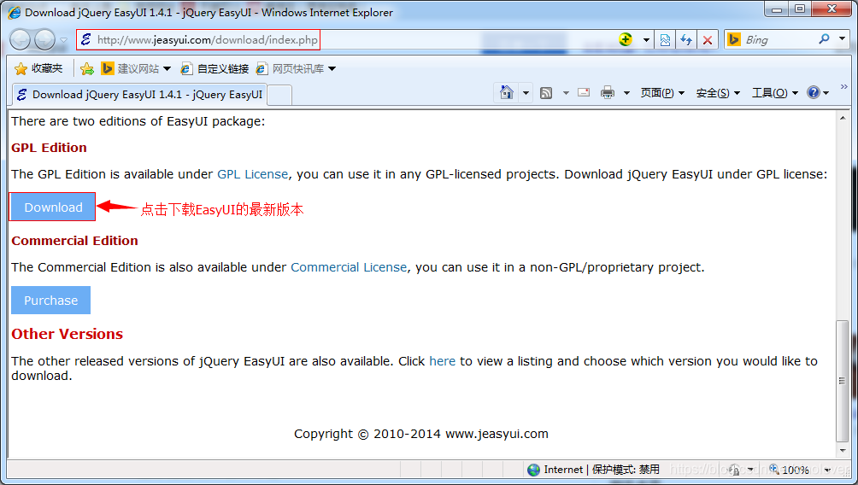Image resolution: width=858 pixels, height=485 pixels.
Task: Open the Favorites (收藏夹) star button
Action: 38,68
